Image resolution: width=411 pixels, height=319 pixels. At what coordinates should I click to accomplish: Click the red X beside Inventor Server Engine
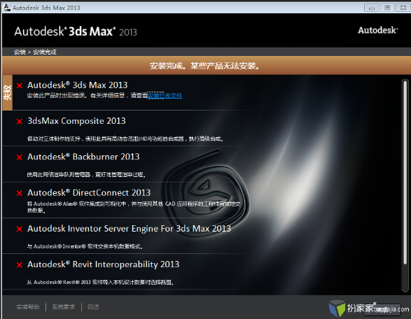pos(20,229)
